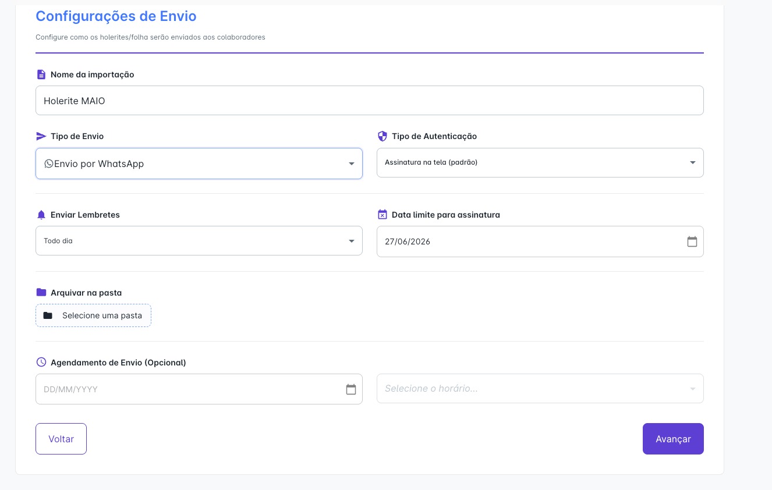Click the WhatsApp icon in Tipo de Envio field
The height and width of the screenshot is (490, 772).
tap(49, 164)
